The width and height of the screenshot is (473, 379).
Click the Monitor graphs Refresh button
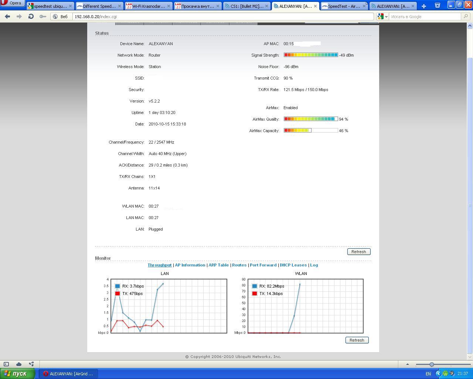[357, 340]
